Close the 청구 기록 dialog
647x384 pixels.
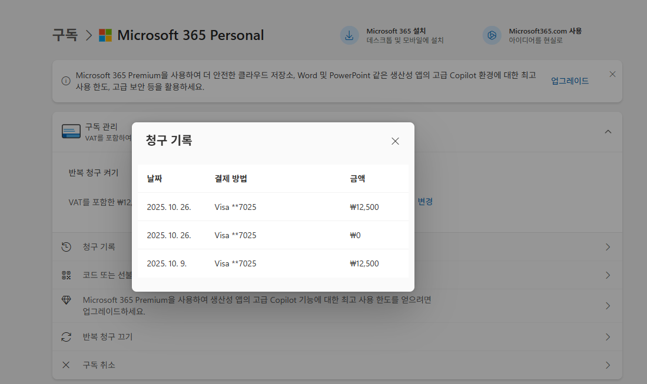coord(395,141)
